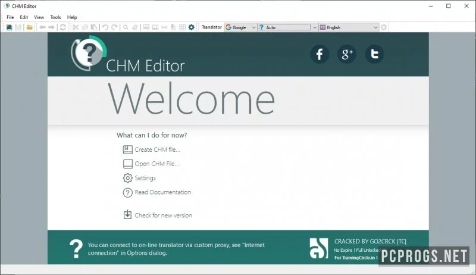Image resolution: width=476 pixels, height=275 pixels.
Task: Click the Options gear toolbar icon
Action: click(x=191, y=27)
